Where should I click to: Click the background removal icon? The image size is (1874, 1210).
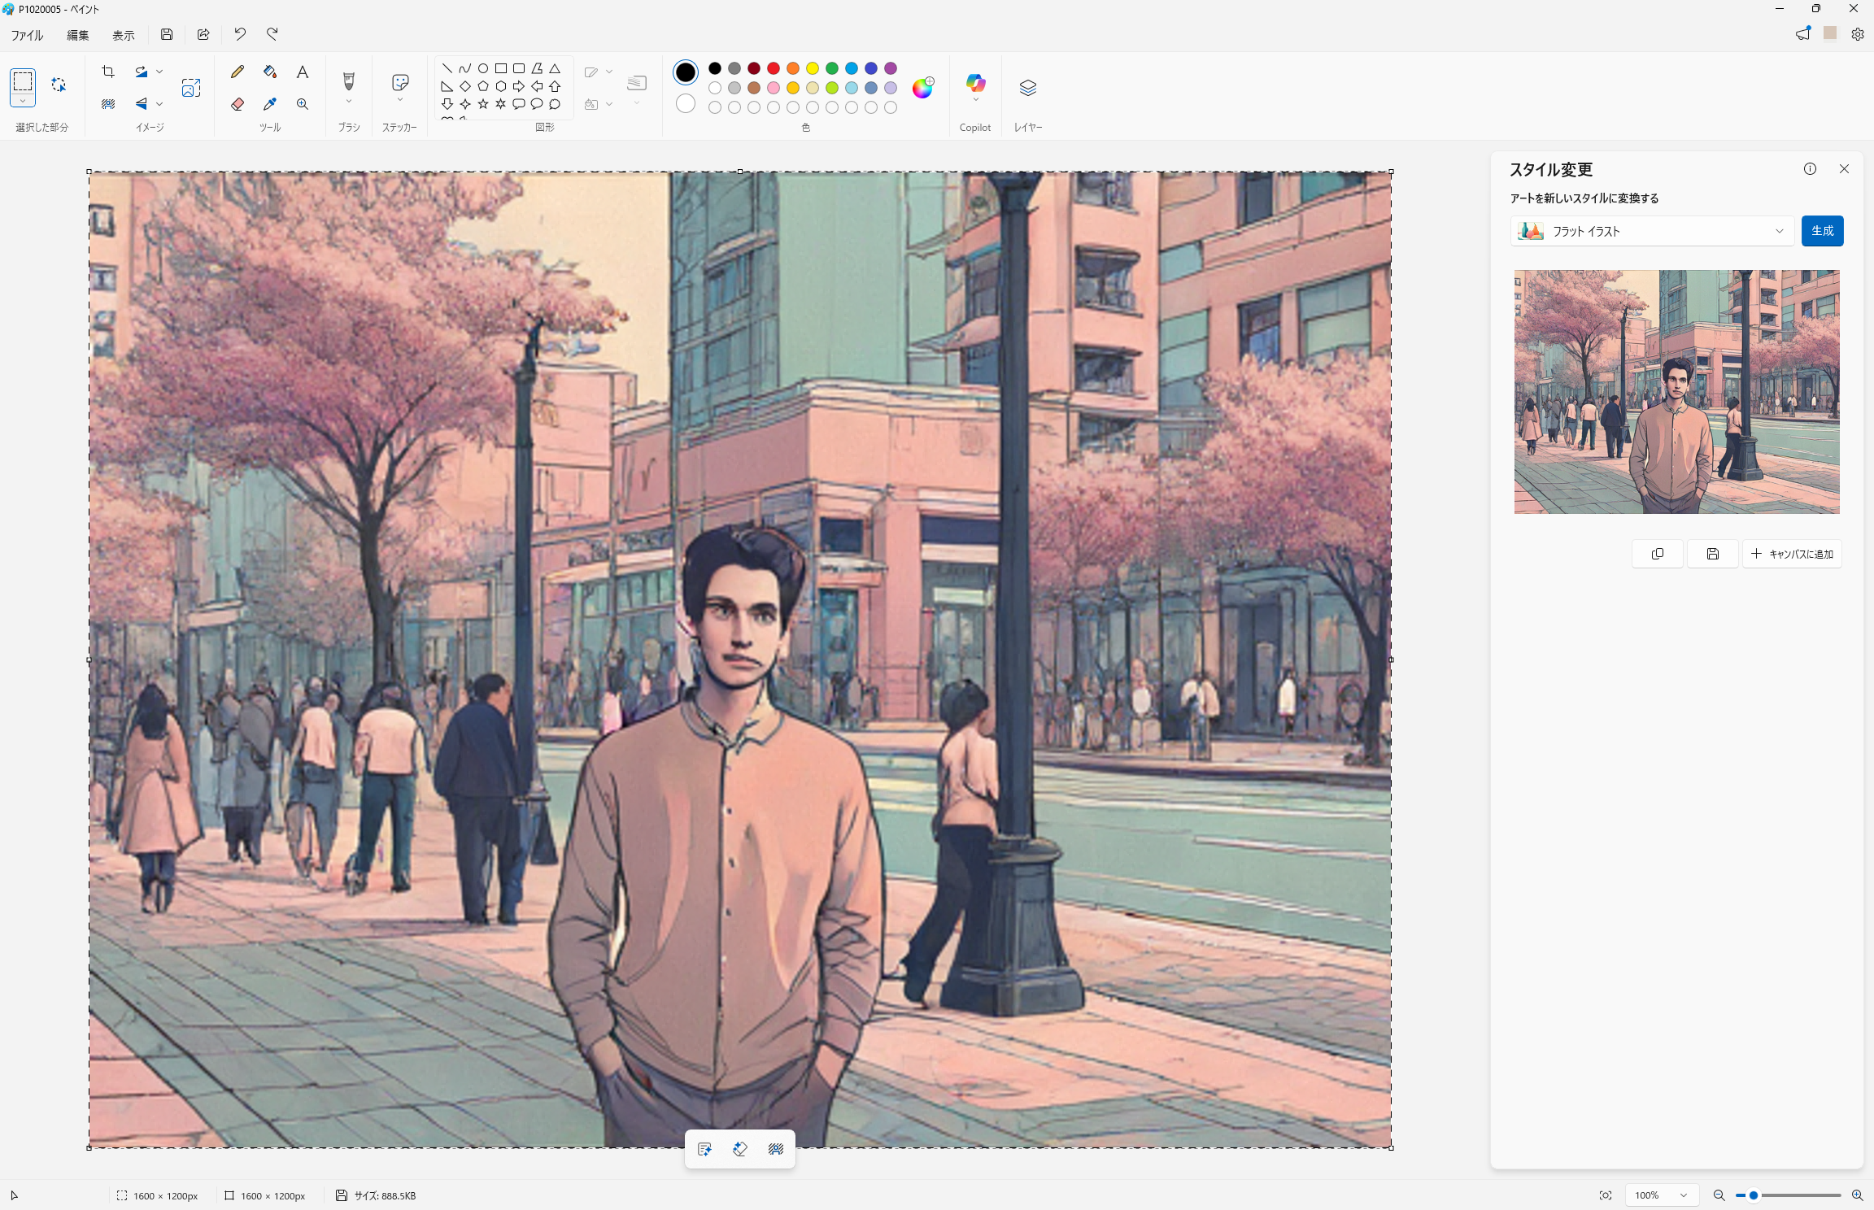108,104
